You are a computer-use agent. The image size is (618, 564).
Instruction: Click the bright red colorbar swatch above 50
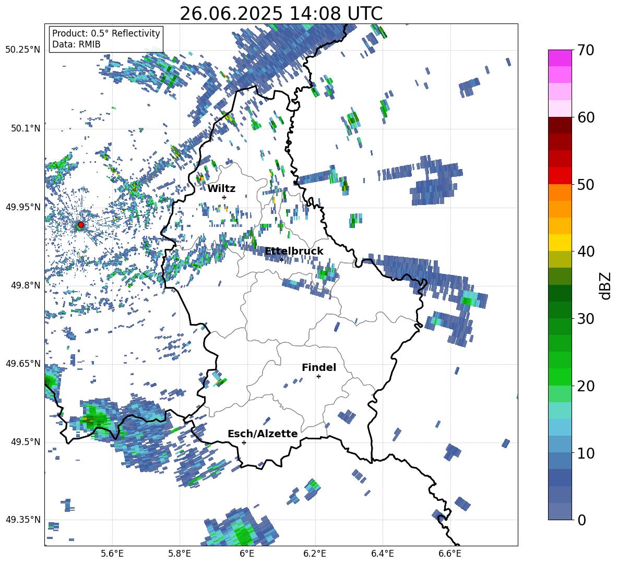[560, 176]
